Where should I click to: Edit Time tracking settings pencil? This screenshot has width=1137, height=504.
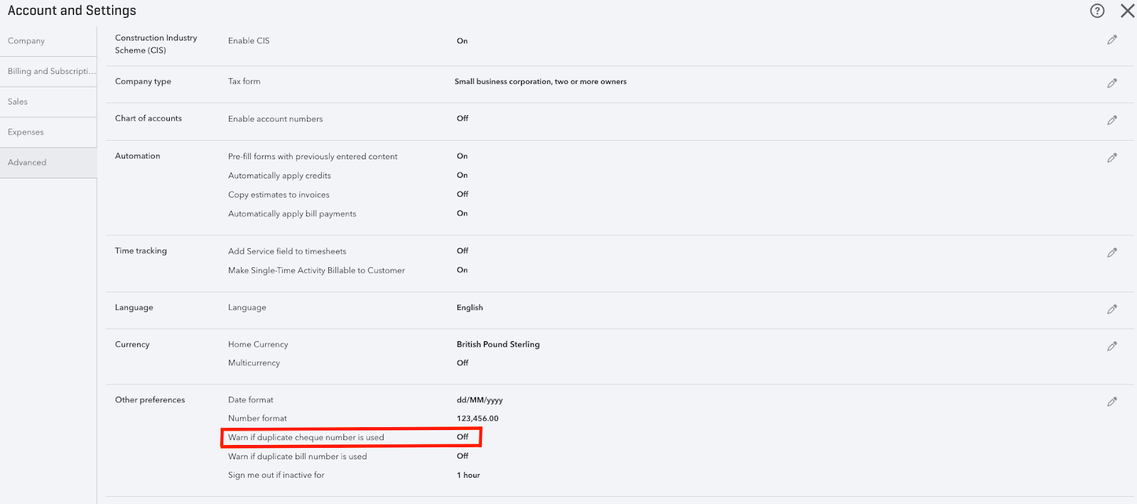pos(1112,252)
